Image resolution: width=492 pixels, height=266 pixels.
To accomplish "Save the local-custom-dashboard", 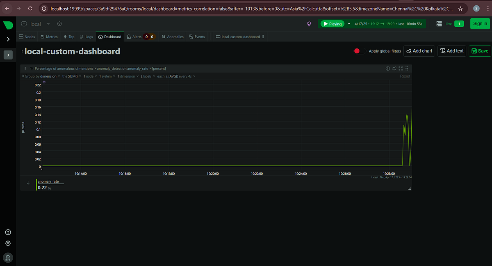I will (x=479, y=51).
